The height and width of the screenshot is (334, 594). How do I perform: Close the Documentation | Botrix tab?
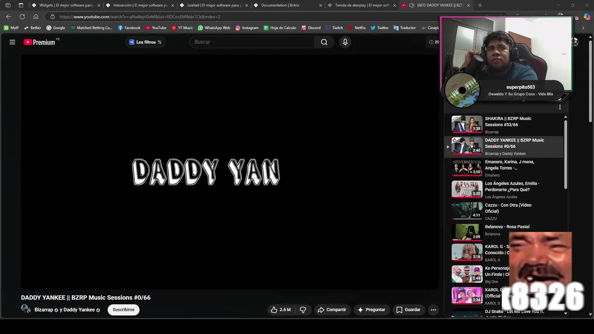[321, 5]
